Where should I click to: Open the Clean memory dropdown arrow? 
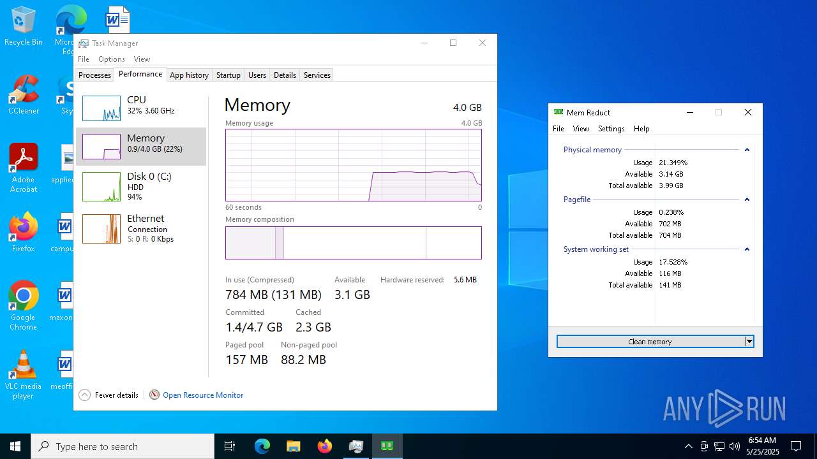coord(749,342)
